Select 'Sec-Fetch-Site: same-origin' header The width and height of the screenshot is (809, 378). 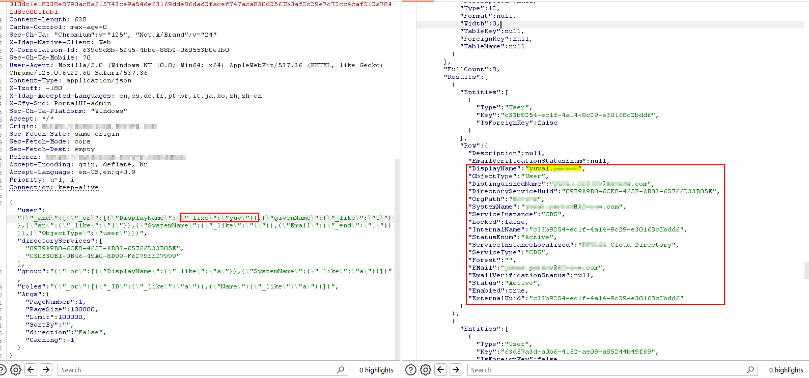point(64,134)
